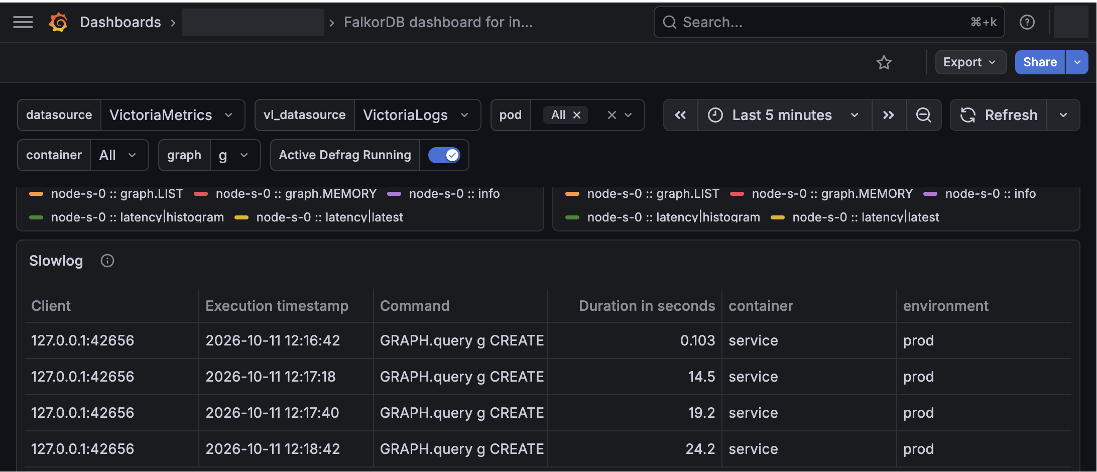Zoom out the time range
Screen dimensions: 1097x472
pyautogui.click(x=924, y=115)
